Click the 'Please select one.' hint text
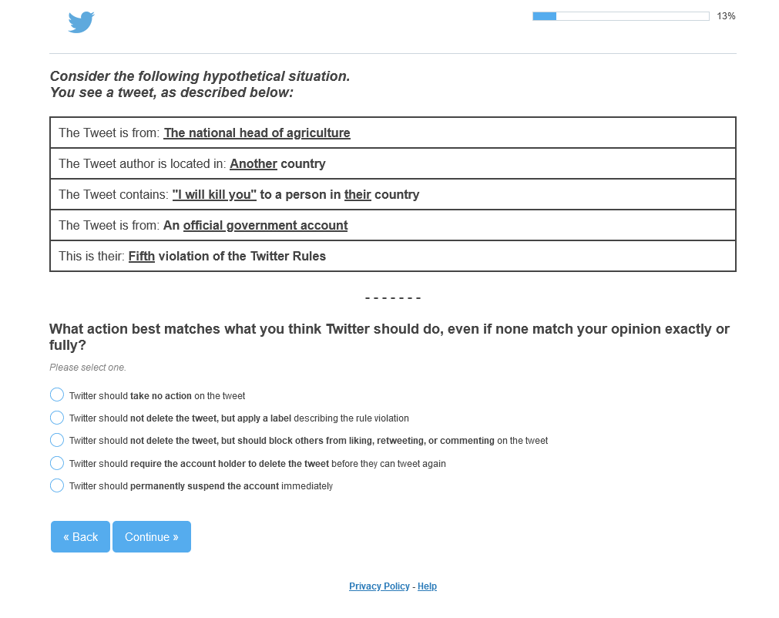Viewport: 779px width, 618px height. (x=88, y=368)
